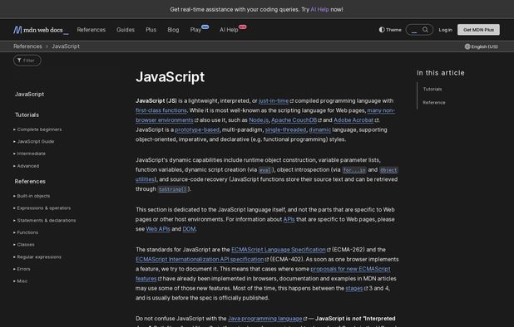Expand the Advanced section

27,166
